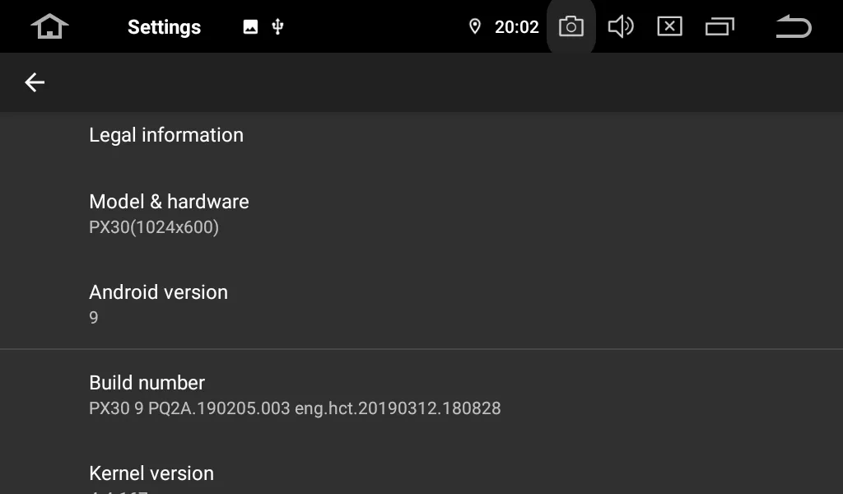Tap the USB connection status icon
Image resolution: width=843 pixels, height=494 pixels.
pyautogui.click(x=277, y=27)
